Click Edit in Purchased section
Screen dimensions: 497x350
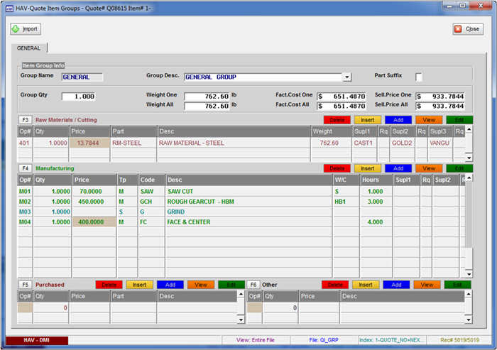tap(231, 285)
